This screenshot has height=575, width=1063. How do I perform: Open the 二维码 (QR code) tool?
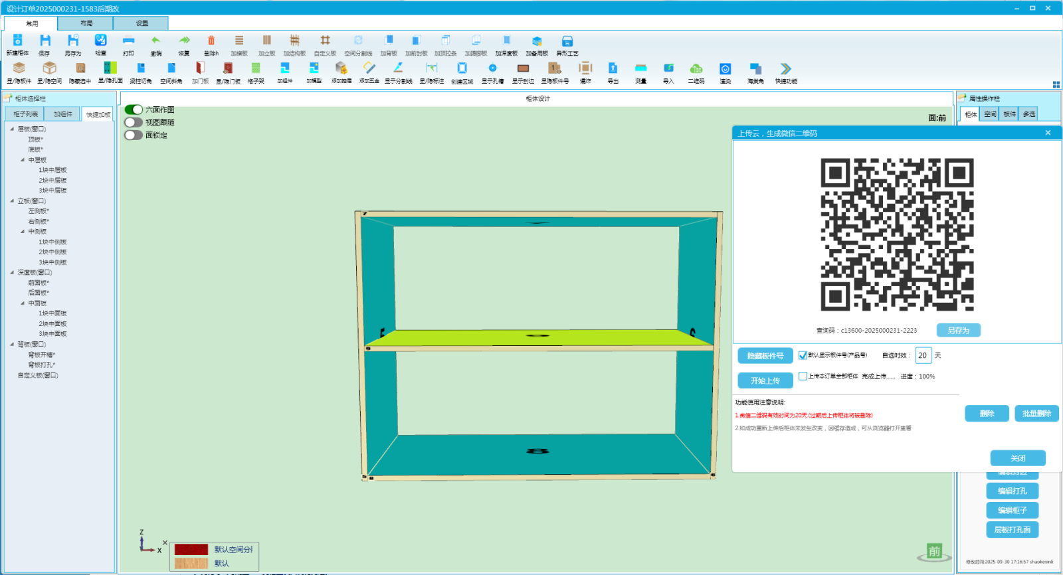tap(696, 69)
